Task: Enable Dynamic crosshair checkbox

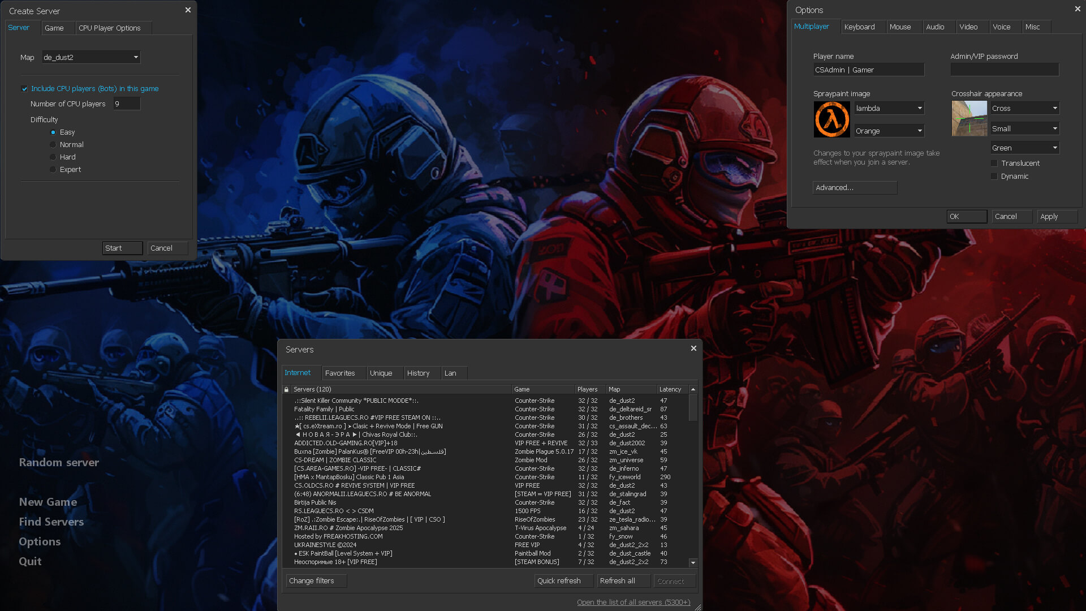Action: 994,177
